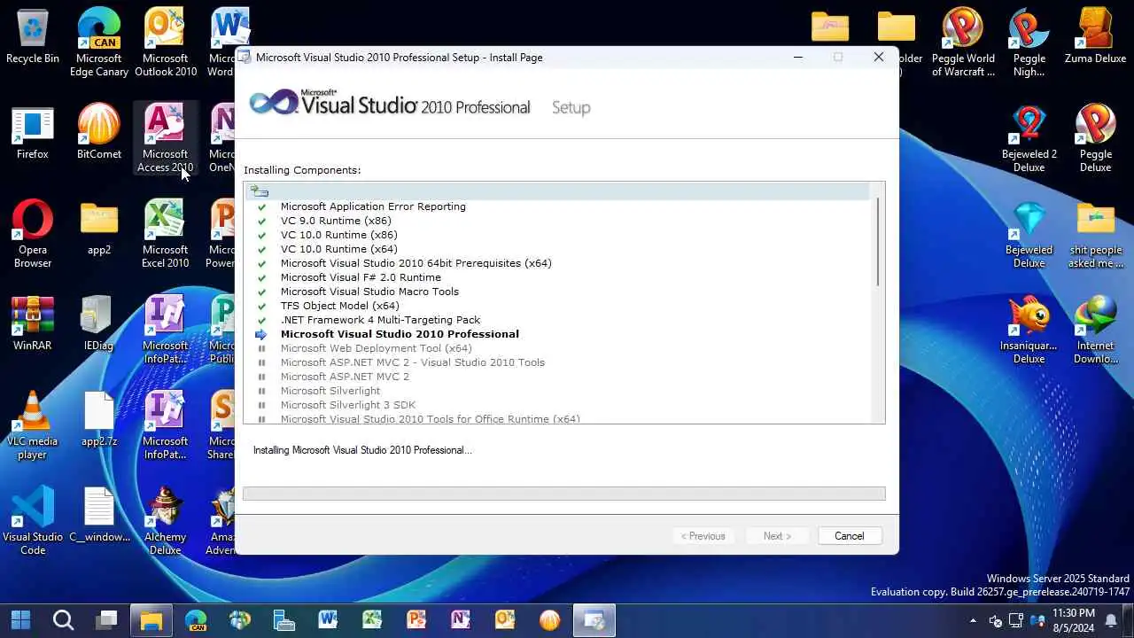Select the Bejeweled Deluxe diamond icon
Image resolution: width=1134 pixels, height=638 pixels.
pos(1029,234)
